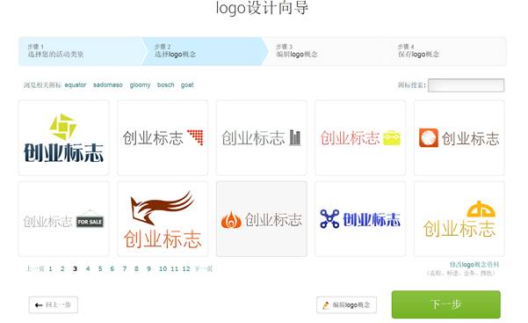Open results page 10

(163, 269)
